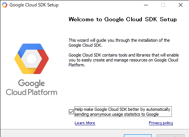
Task: Click the blue top segment of hexagon logo
Action: point(31,48)
